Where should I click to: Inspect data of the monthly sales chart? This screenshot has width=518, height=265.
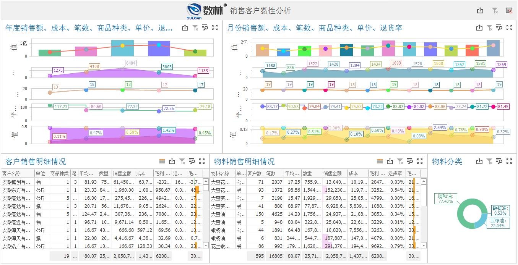pos(499,27)
